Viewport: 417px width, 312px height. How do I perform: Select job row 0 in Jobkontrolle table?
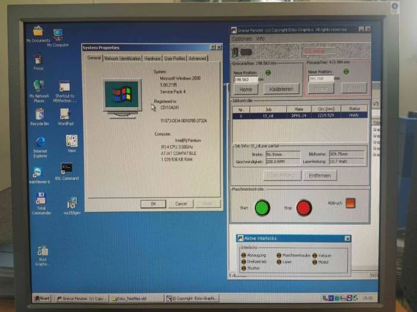point(300,116)
